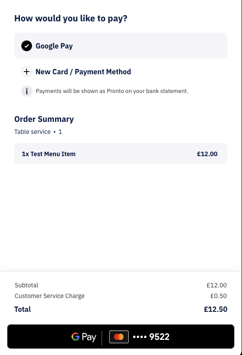Click the £0.50 service charge amount
This screenshot has height=355, width=242.
[x=218, y=296]
